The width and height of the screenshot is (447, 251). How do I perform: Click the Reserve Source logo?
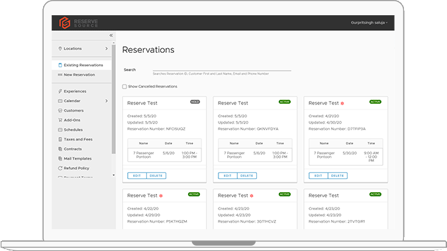coord(78,22)
